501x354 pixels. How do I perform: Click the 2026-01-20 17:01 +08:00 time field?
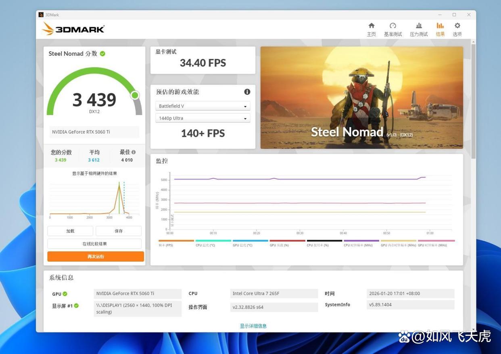(x=411, y=294)
